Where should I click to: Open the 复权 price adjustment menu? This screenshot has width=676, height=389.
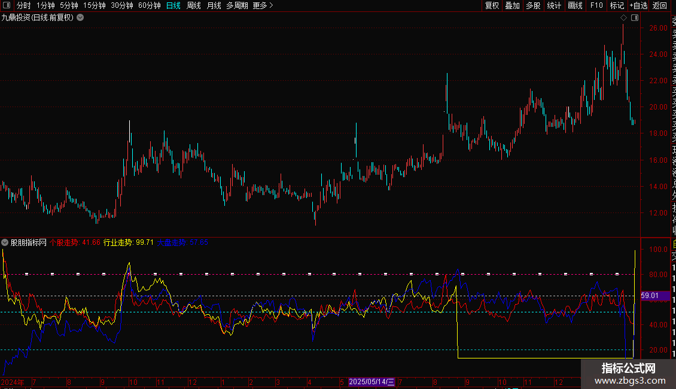pyautogui.click(x=492, y=5)
